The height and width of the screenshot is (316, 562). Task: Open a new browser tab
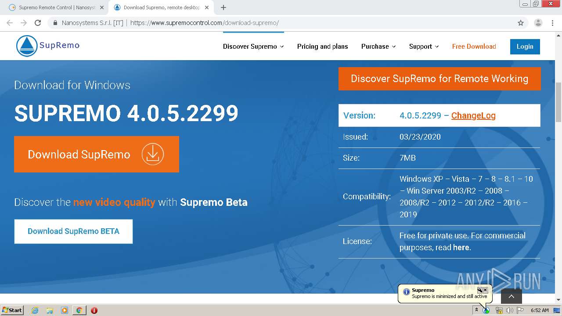point(223,7)
